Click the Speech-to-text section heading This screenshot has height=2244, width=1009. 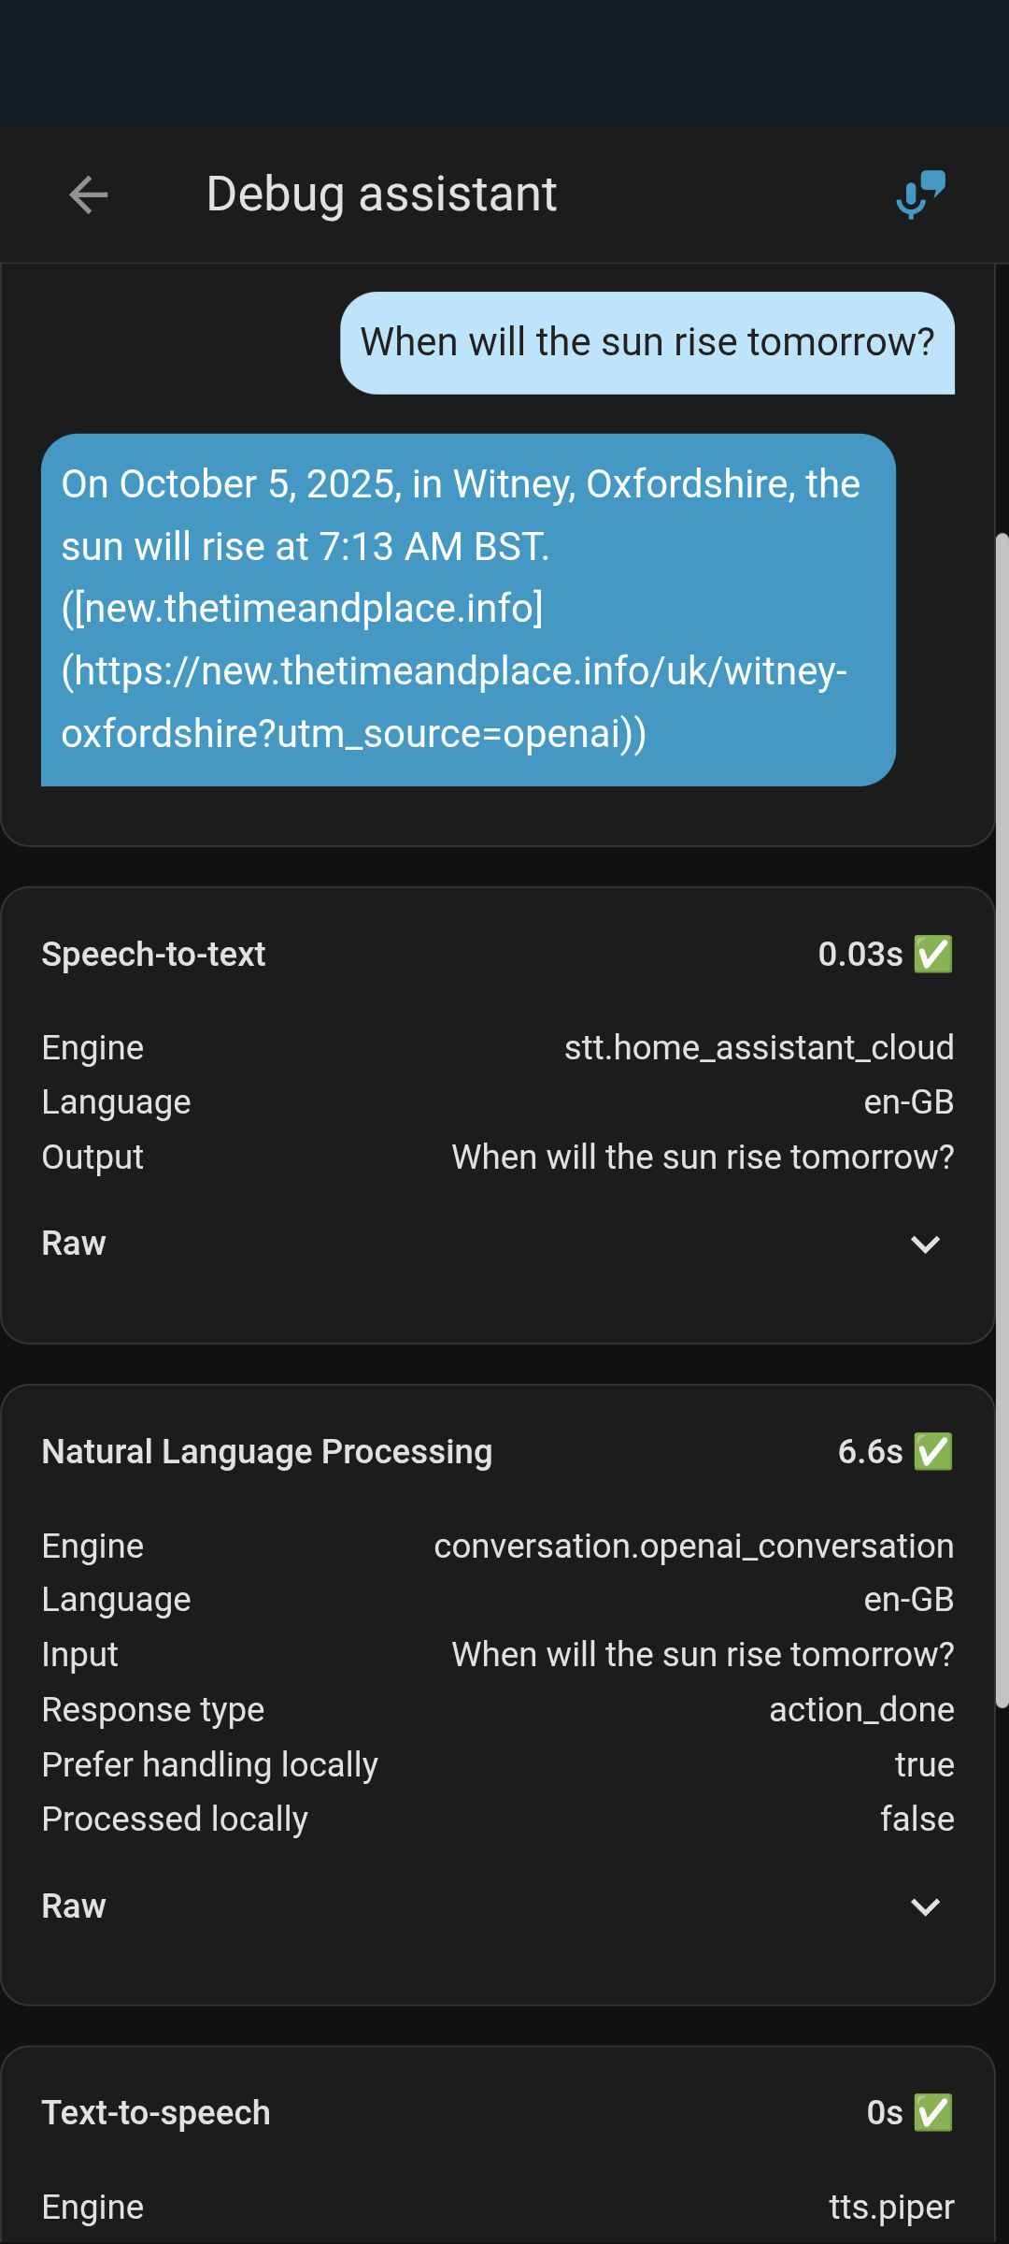coord(153,955)
